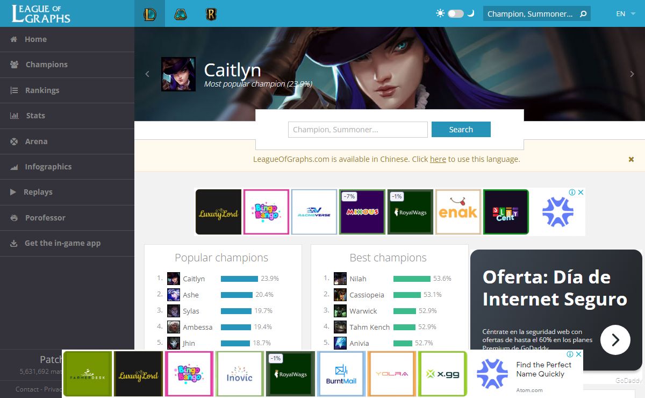Click the BurntMail tile in bottom ad
Image resolution: width=645 pixels, height=398 pixels.
(x=341, y=374)
